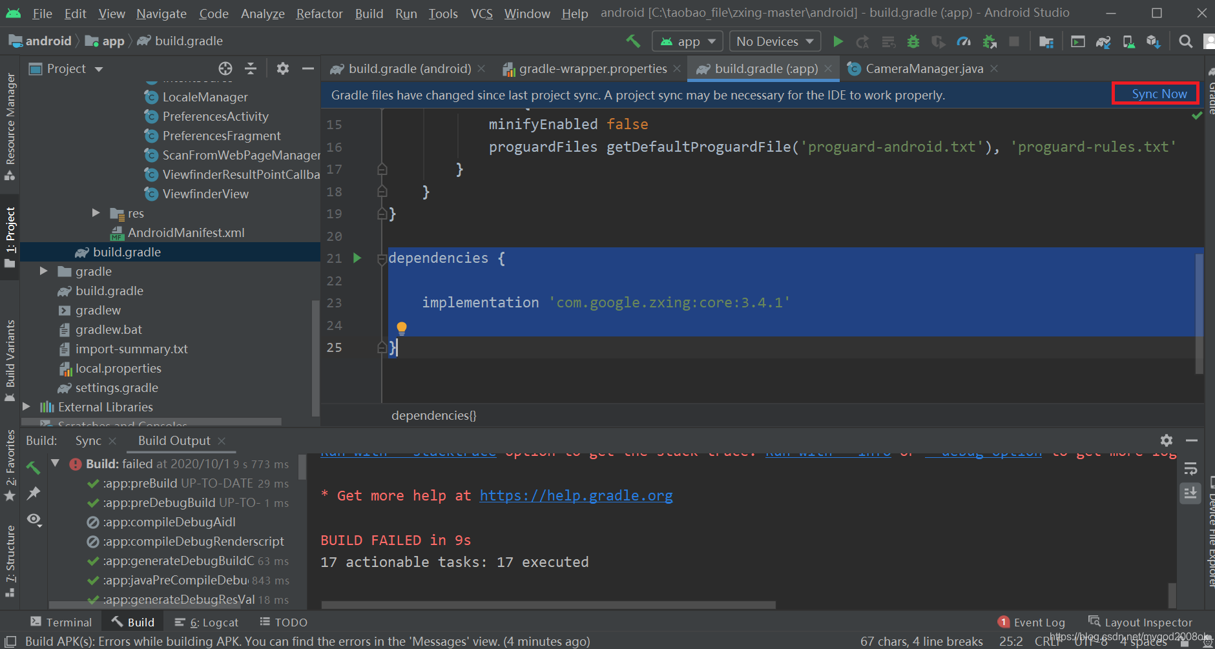Click the Sync Now button
This screenshot has height=649, width=1215.
(1156, 94)
